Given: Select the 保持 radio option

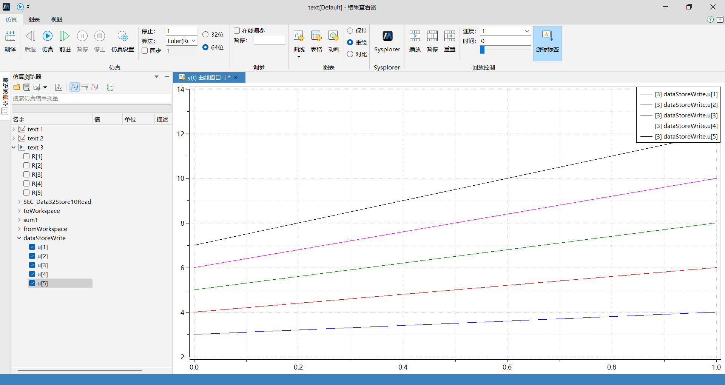Looking at the screenshot, I should click(x=350, y=31).
